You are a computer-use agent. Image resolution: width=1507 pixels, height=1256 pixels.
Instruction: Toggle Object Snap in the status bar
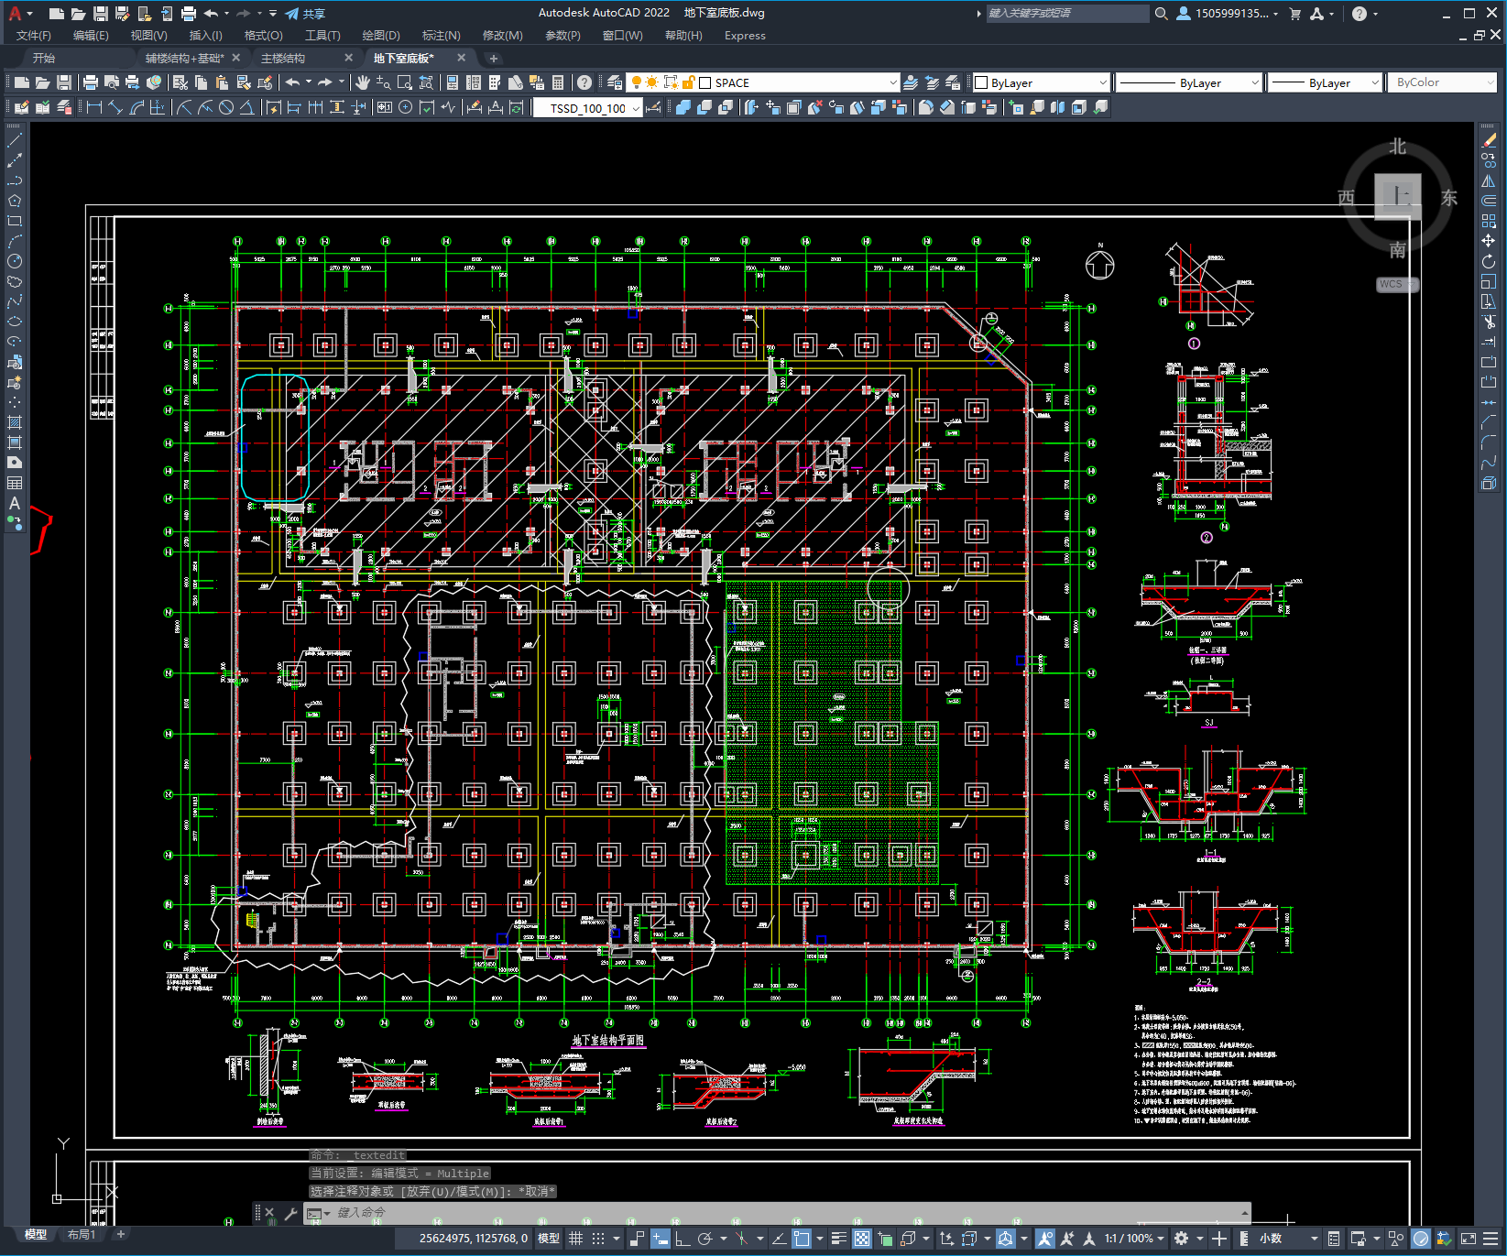tap(802, 1239)
